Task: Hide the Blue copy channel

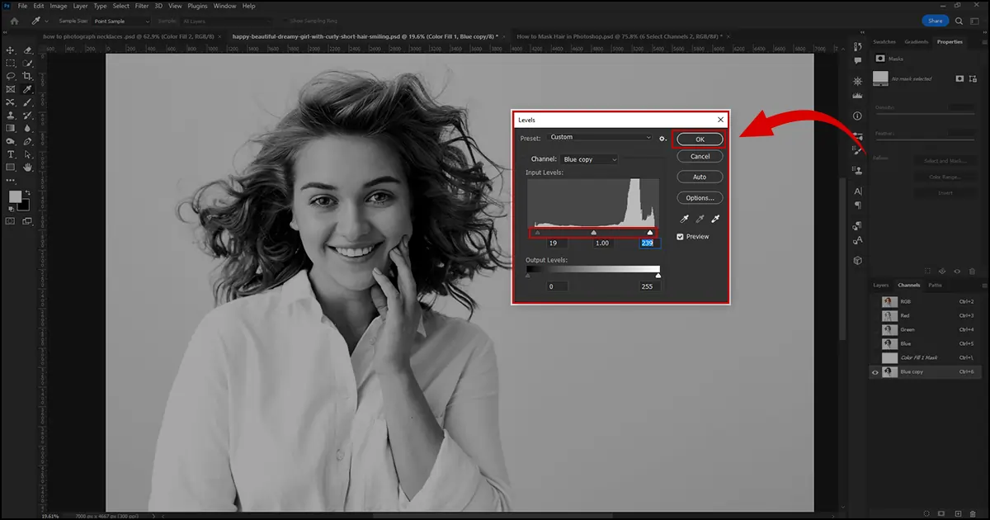Action: [x=875, y=372]
